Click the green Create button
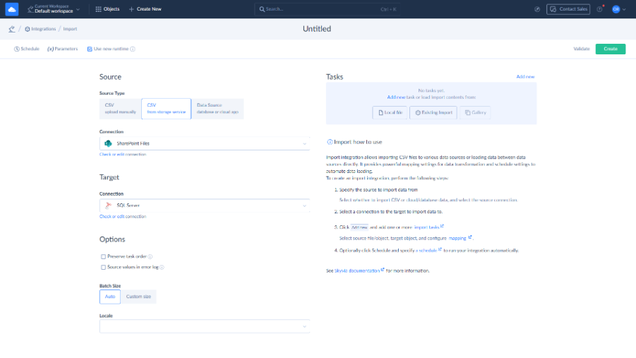 pos(611,49)
